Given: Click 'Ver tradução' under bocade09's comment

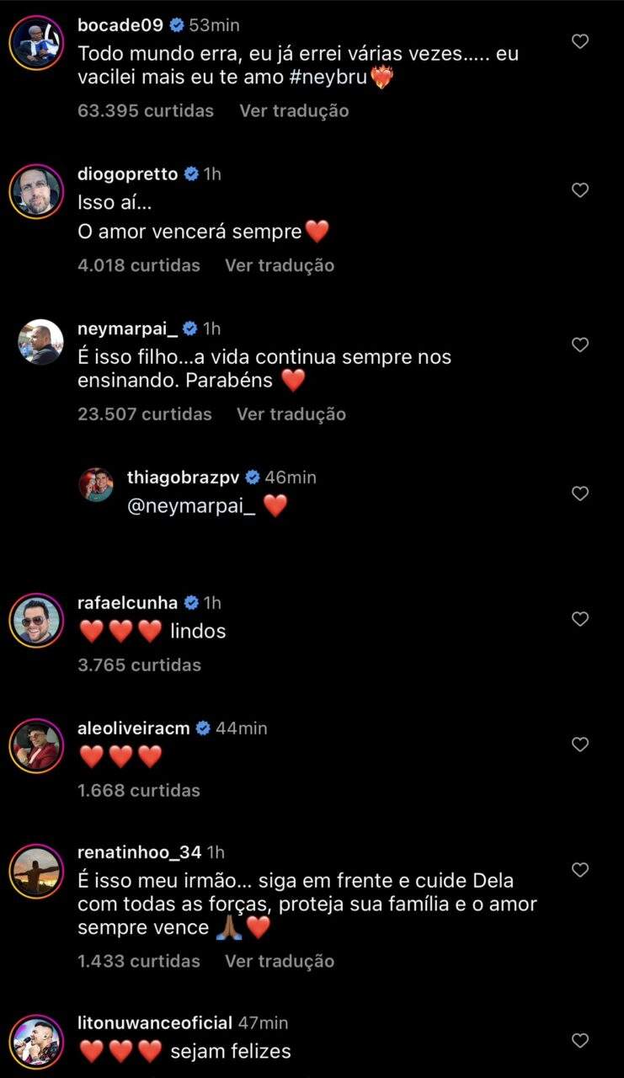Looking at the screenshot, I should 294,110.
